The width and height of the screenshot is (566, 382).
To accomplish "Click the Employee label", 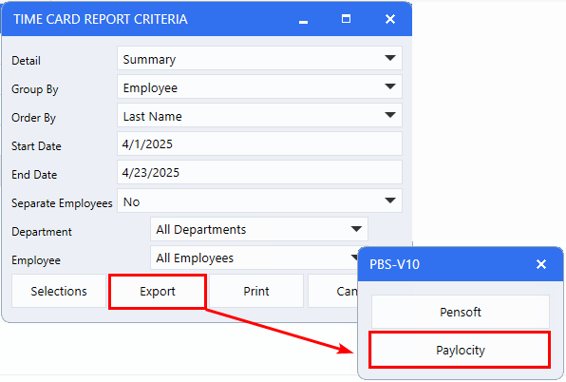I will pyautogui.click(x=36, y=260).
